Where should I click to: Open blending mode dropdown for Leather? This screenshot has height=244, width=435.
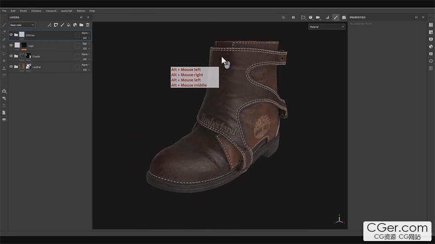point(86,65)
